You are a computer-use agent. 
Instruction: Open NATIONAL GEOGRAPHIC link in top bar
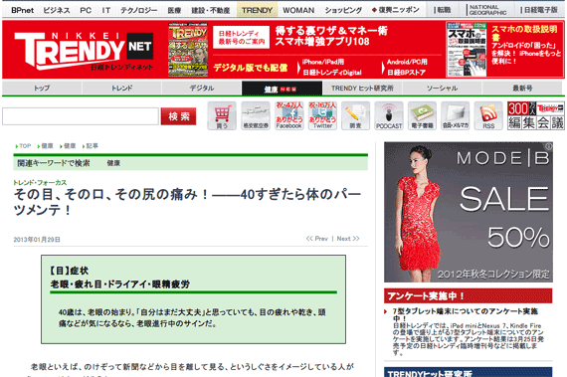(486, 10)
